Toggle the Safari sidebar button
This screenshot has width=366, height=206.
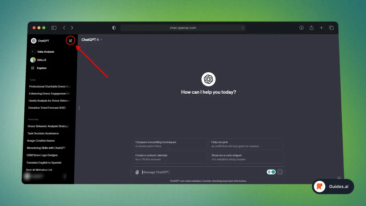click(x=54, y=28)
